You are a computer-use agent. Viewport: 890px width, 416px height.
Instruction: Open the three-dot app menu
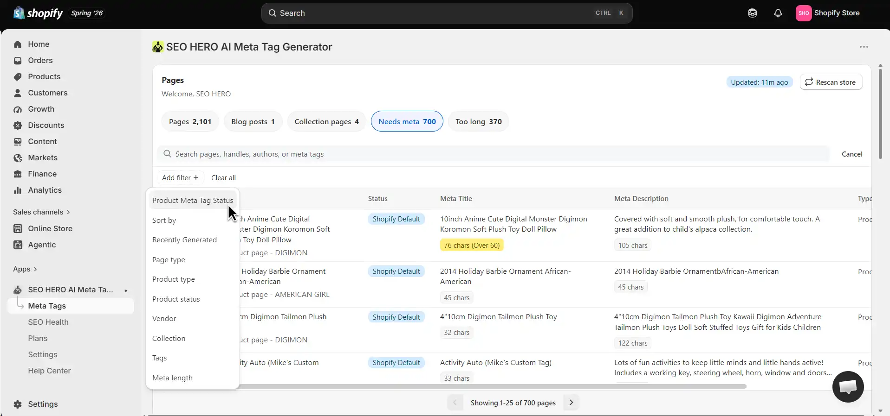[864, 47]
